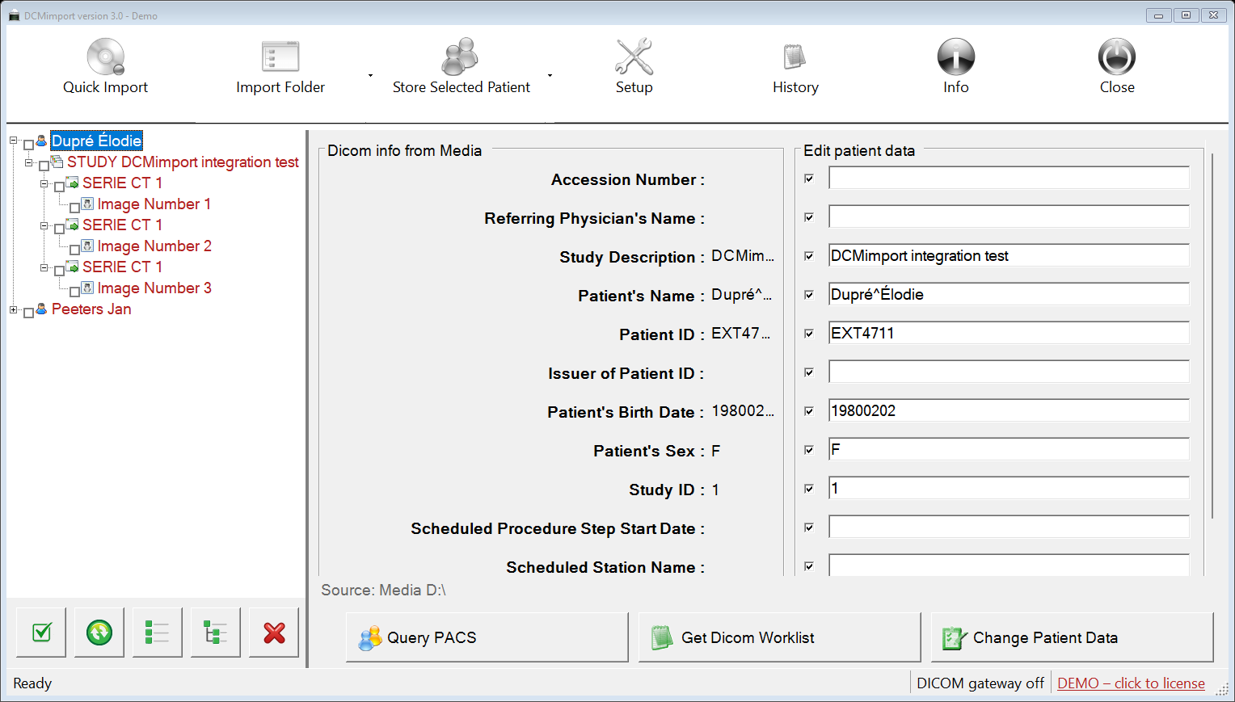
Task: Click the Patient's Sex field containing F
Action: (1009, 449)
